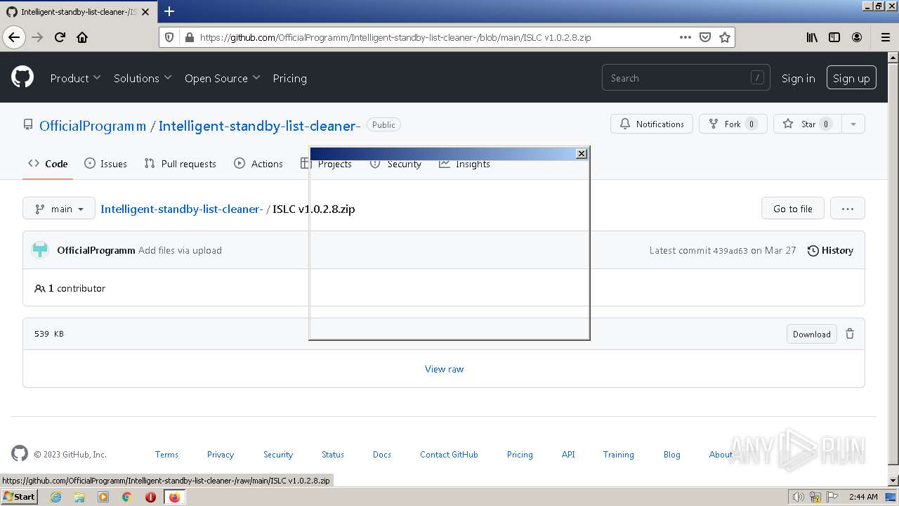
Task: Open page actions three-dots menu in address bar
Action: 685,37
